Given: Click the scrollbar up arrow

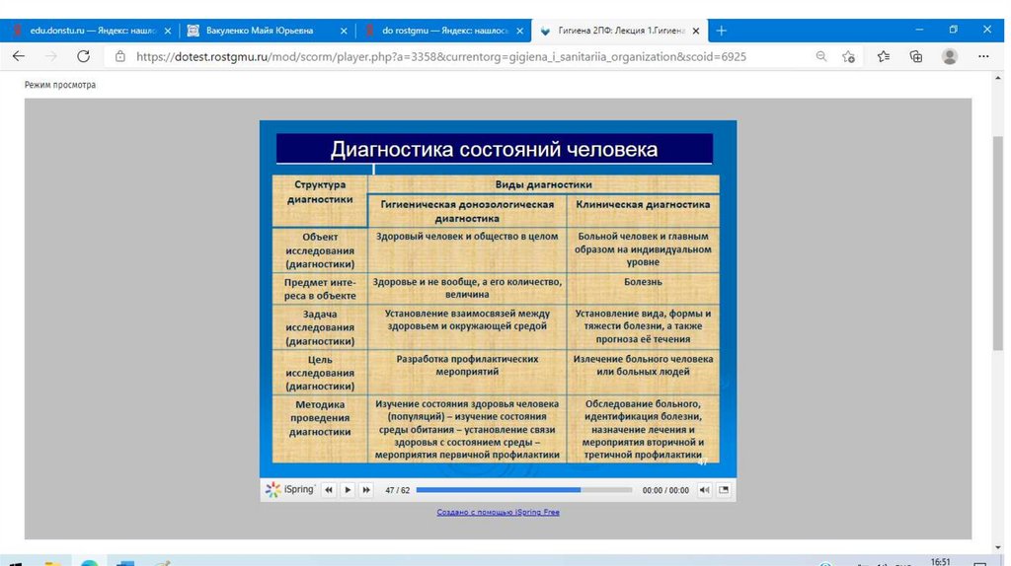Looking at the screenshot, I should tap(998, 79).
